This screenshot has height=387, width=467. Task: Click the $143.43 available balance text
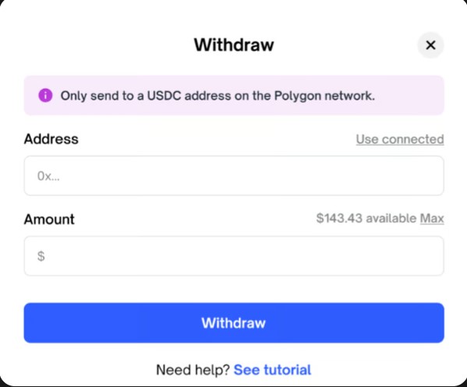point(366,218)
